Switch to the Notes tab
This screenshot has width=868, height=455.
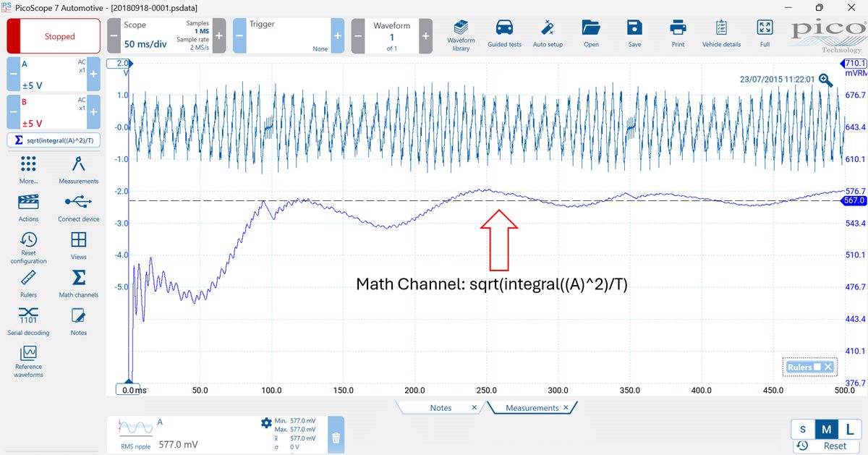pyautogui.click(x=441, y=408)
